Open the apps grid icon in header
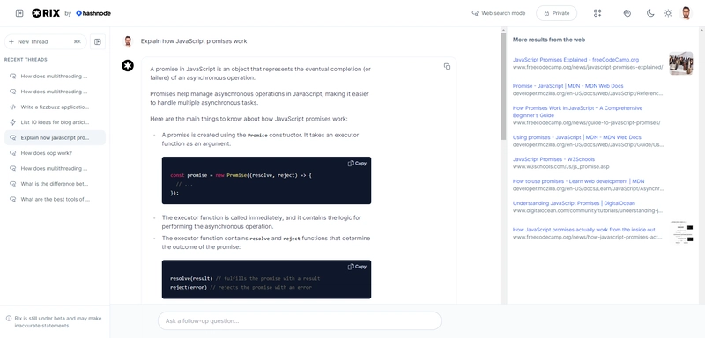The image size is (705, 338). 597,13
